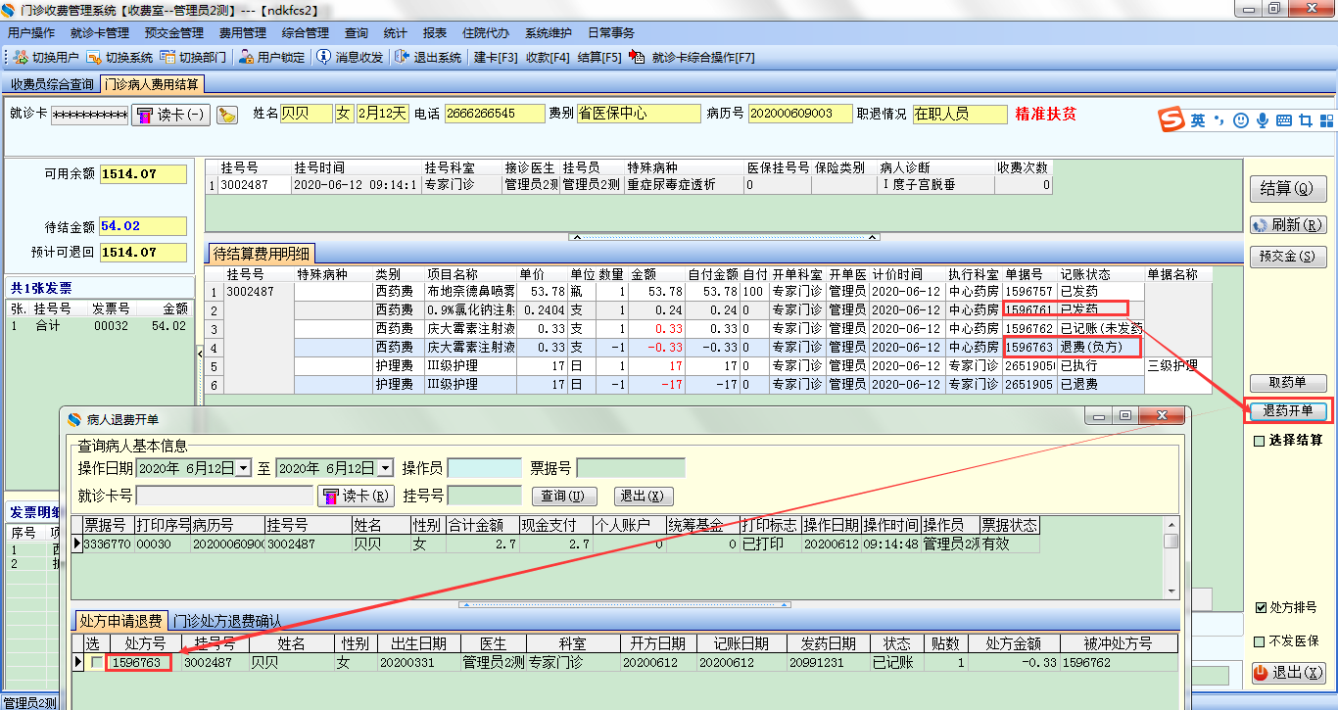Open the 预交金管理 menu
Image resolution: width=1338 pixels, height=710 pixels.
[x=174, y=32]
